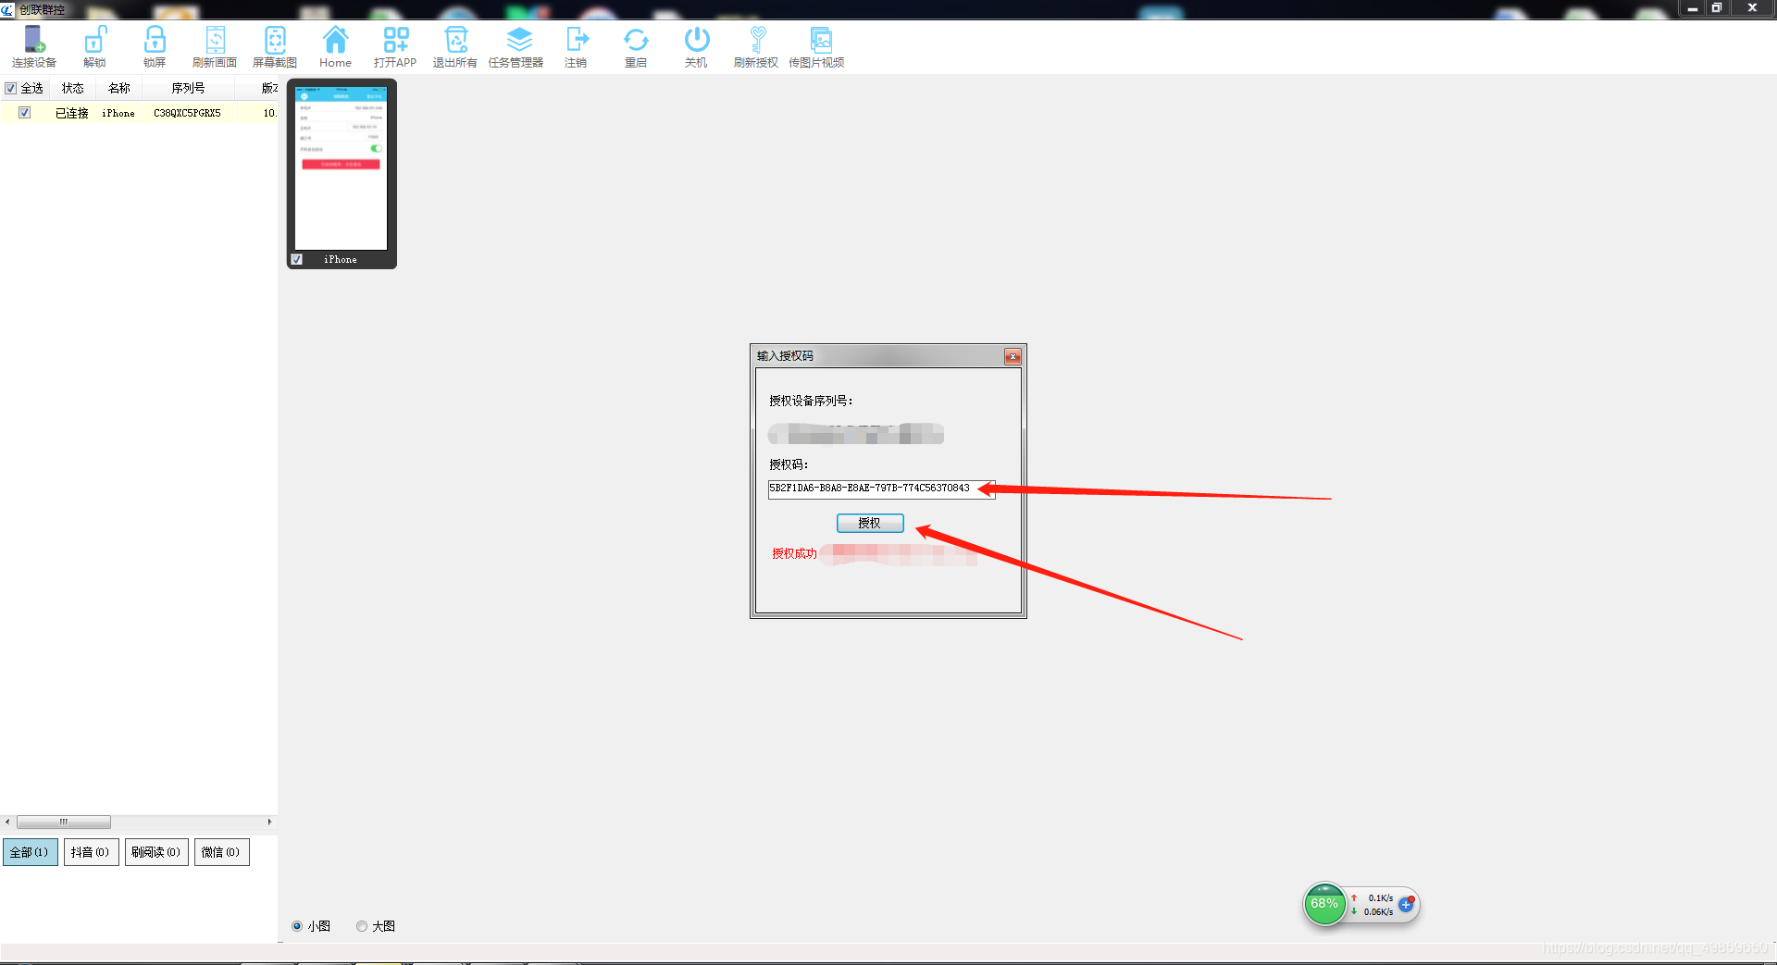Click the 创联群控 app title icon

(7, 9)
